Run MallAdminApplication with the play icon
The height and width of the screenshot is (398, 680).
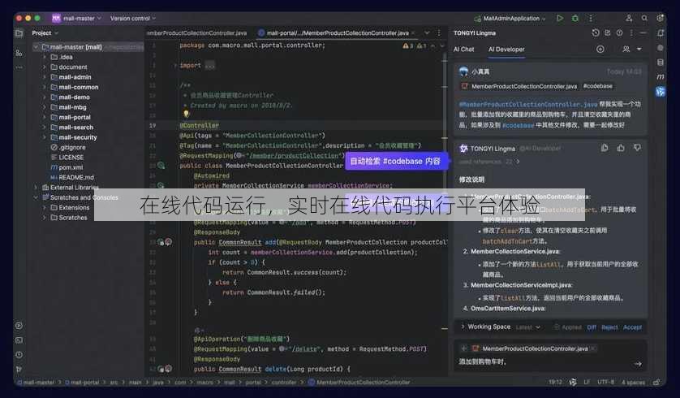tap(560, 18)
